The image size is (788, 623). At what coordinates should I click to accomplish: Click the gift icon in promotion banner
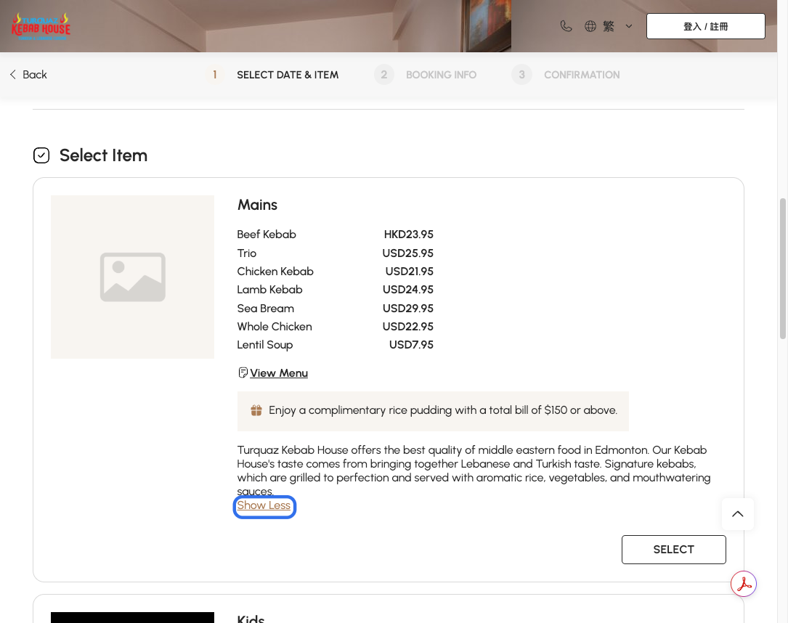point(256,410)
